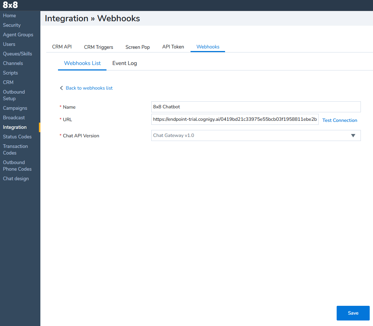This screenshot has height=326, width=373.
Task: Click the Save button
Action: point(353,313)
